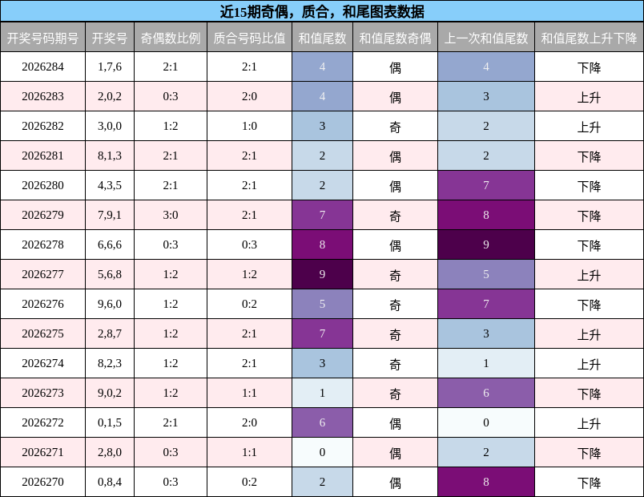Viewport: 644px width, 497px height.
Task: Click period number 2026272
Action: (x=42, y=422)
